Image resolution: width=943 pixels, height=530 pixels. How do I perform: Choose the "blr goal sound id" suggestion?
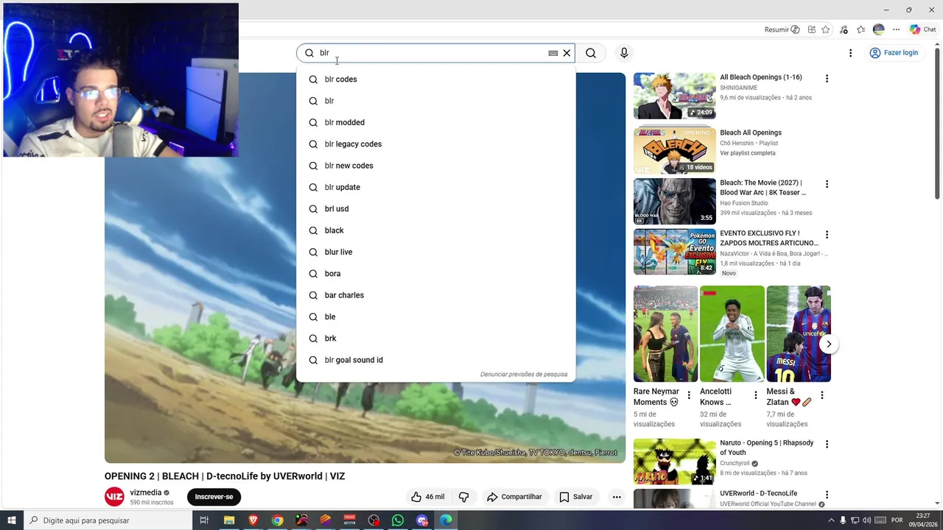[x=435, y=360]
